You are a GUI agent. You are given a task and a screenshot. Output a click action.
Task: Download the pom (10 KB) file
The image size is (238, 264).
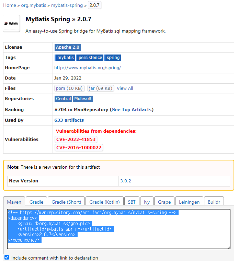pos(69,88)
